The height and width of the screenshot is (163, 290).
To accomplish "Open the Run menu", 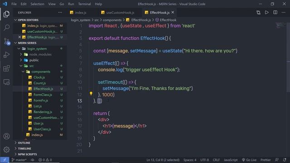I will pos(71,4).
